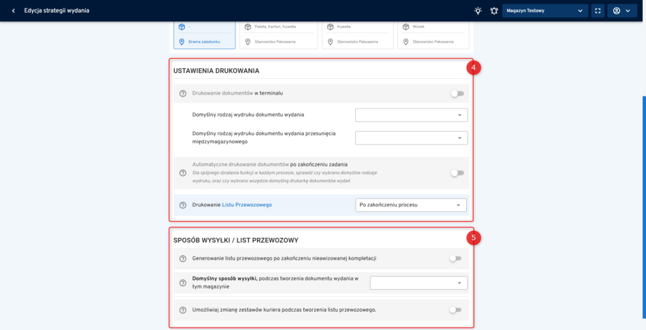
Task: Click help icon beside Drukowanie dokumentów w terminalu
Action: click(x=183, y=93)
